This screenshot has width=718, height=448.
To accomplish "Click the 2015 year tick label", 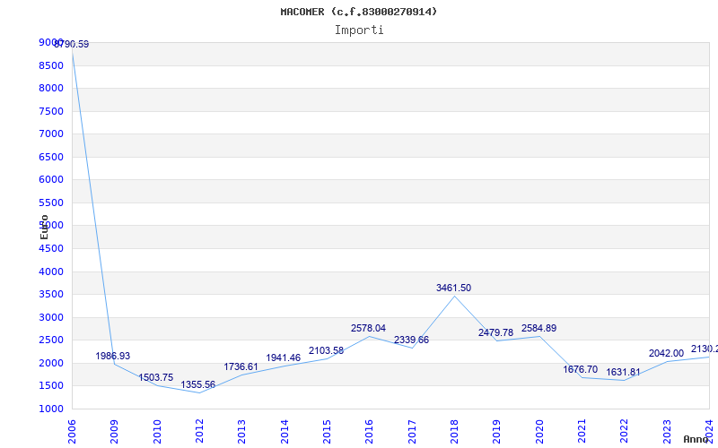I will pos(327,432).
